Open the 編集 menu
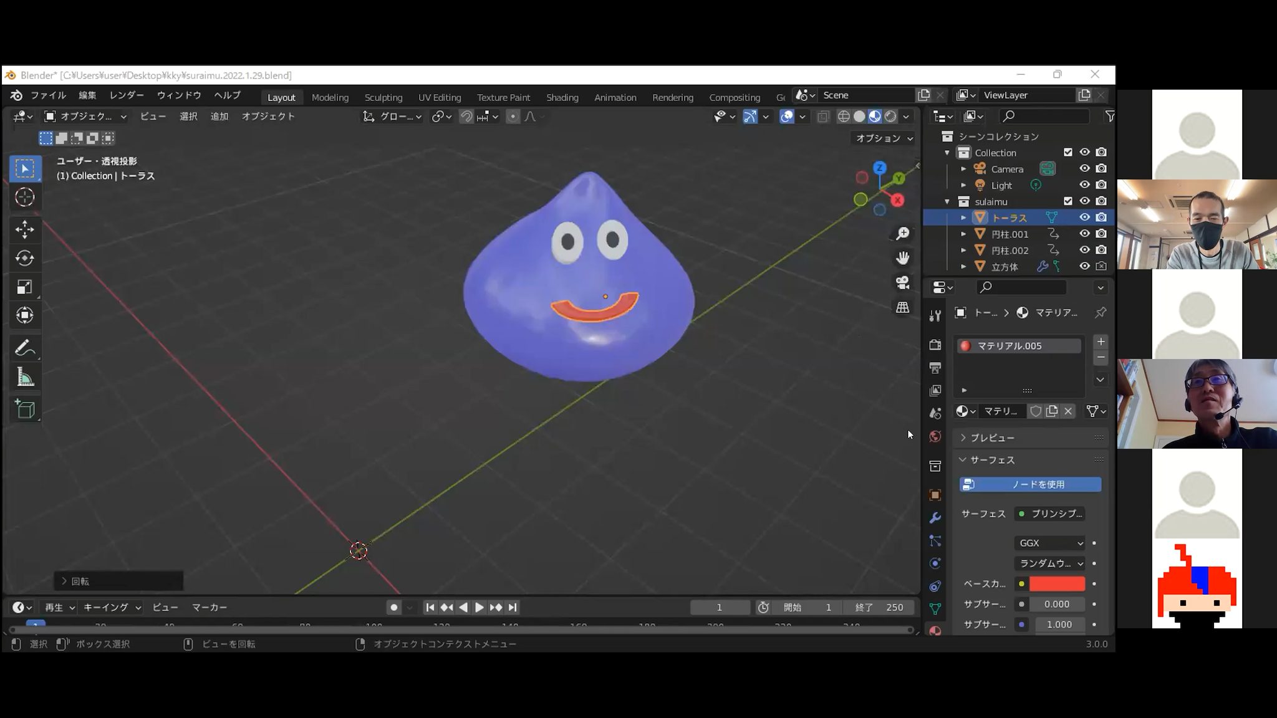This screenshot has height=718, width=1277. coord(87,95)
